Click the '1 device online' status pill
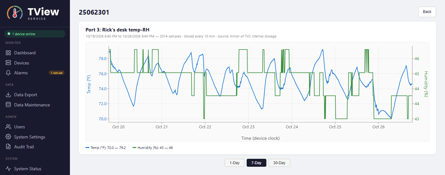 pos(35,34)
